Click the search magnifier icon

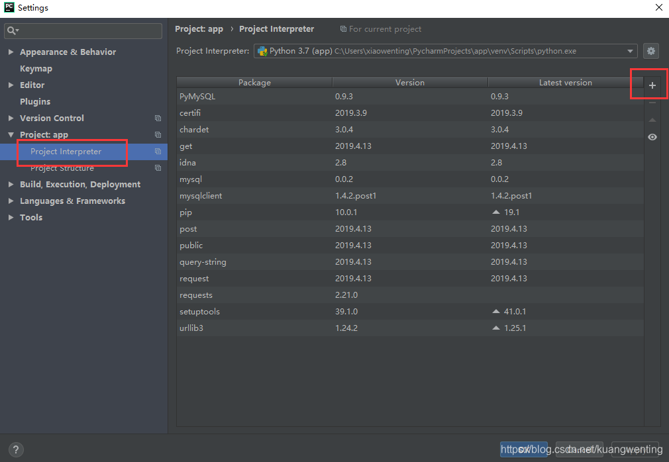[x=13, y=30]
